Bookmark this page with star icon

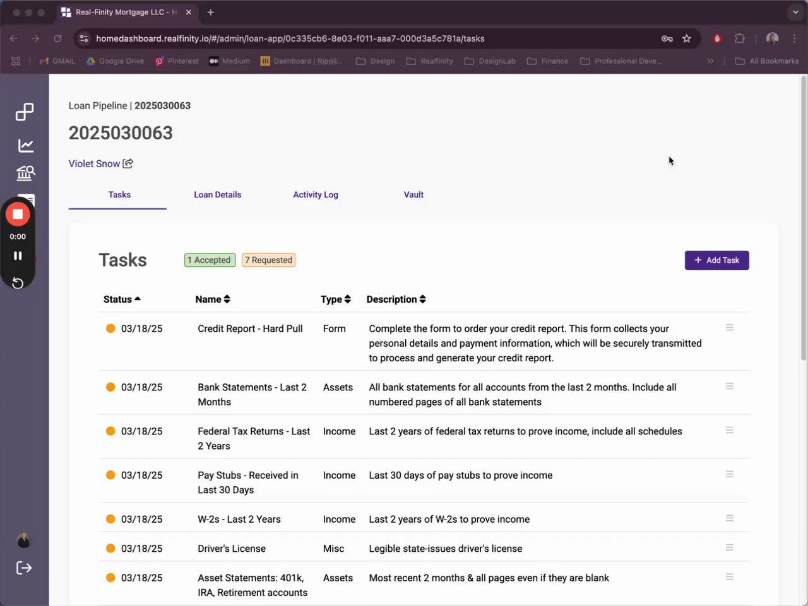coord(687,38)
